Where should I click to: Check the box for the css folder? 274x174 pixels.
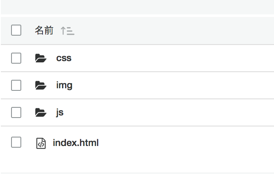pyautogui.click(x=16, y=58)
